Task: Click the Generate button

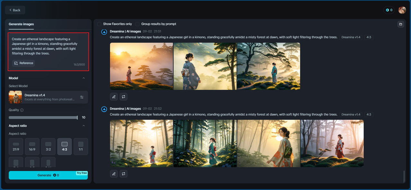Action: point(48,175)
